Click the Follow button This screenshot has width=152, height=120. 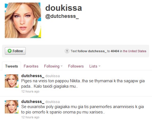tap(15, 51)
